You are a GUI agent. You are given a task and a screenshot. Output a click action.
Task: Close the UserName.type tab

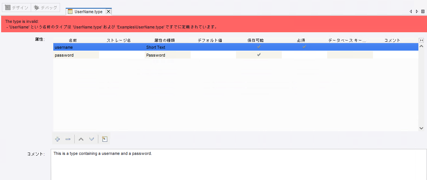[x=108, y=12]
